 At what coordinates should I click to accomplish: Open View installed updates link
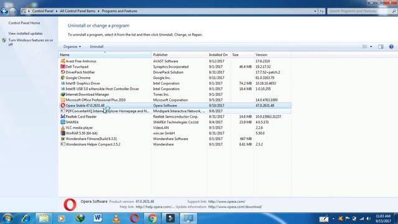pos(25,34)
